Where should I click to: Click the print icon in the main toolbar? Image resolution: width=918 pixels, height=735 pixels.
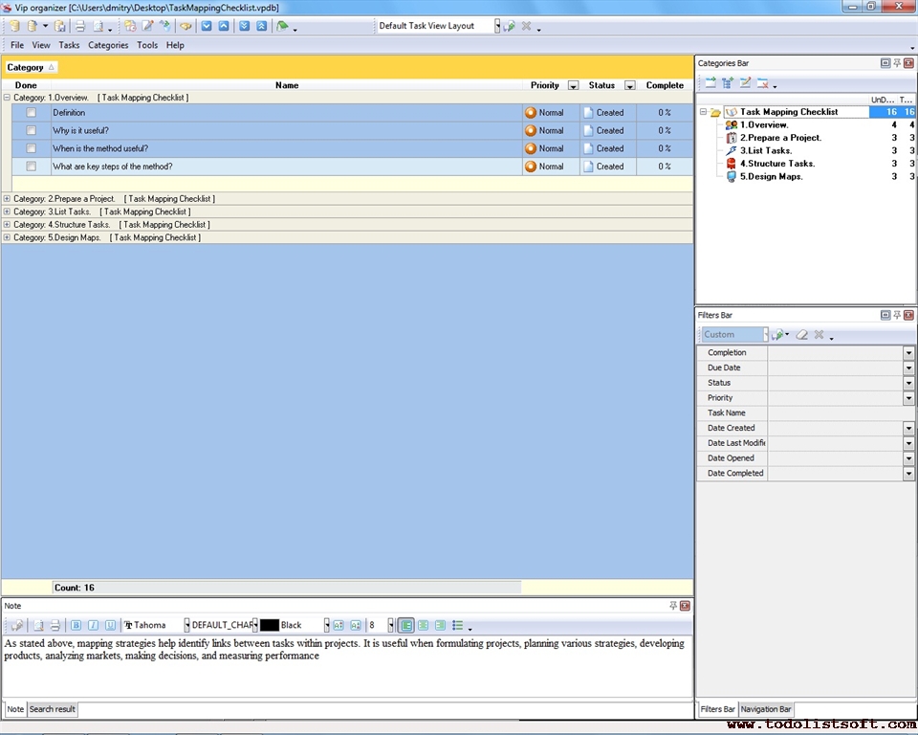80,26
